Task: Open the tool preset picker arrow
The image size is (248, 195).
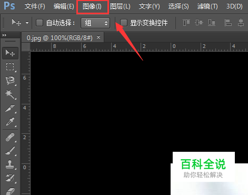Action: pos(27,23)
